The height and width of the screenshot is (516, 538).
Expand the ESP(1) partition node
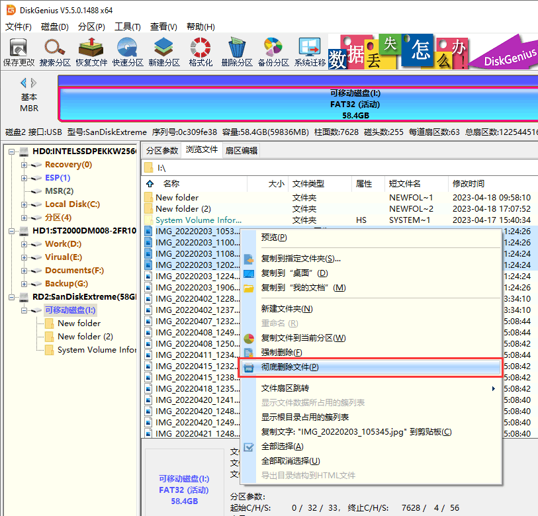point(24,178)
